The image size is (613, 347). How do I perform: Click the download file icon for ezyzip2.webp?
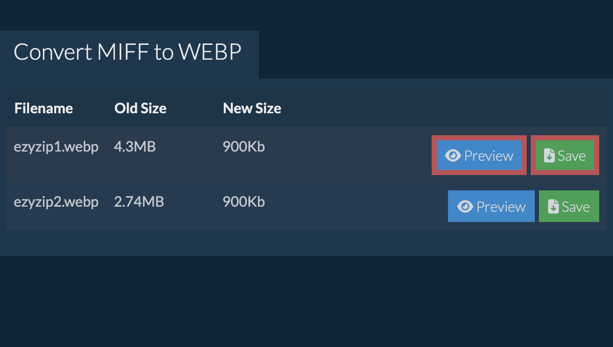[553, 207]
